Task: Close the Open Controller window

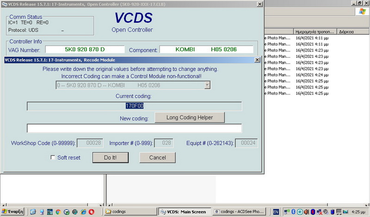Action: tap(259, 4)
